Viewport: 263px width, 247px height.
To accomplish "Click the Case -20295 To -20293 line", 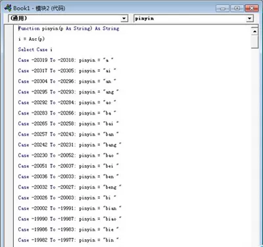I will pyautogui.click(x=68, y=92).
